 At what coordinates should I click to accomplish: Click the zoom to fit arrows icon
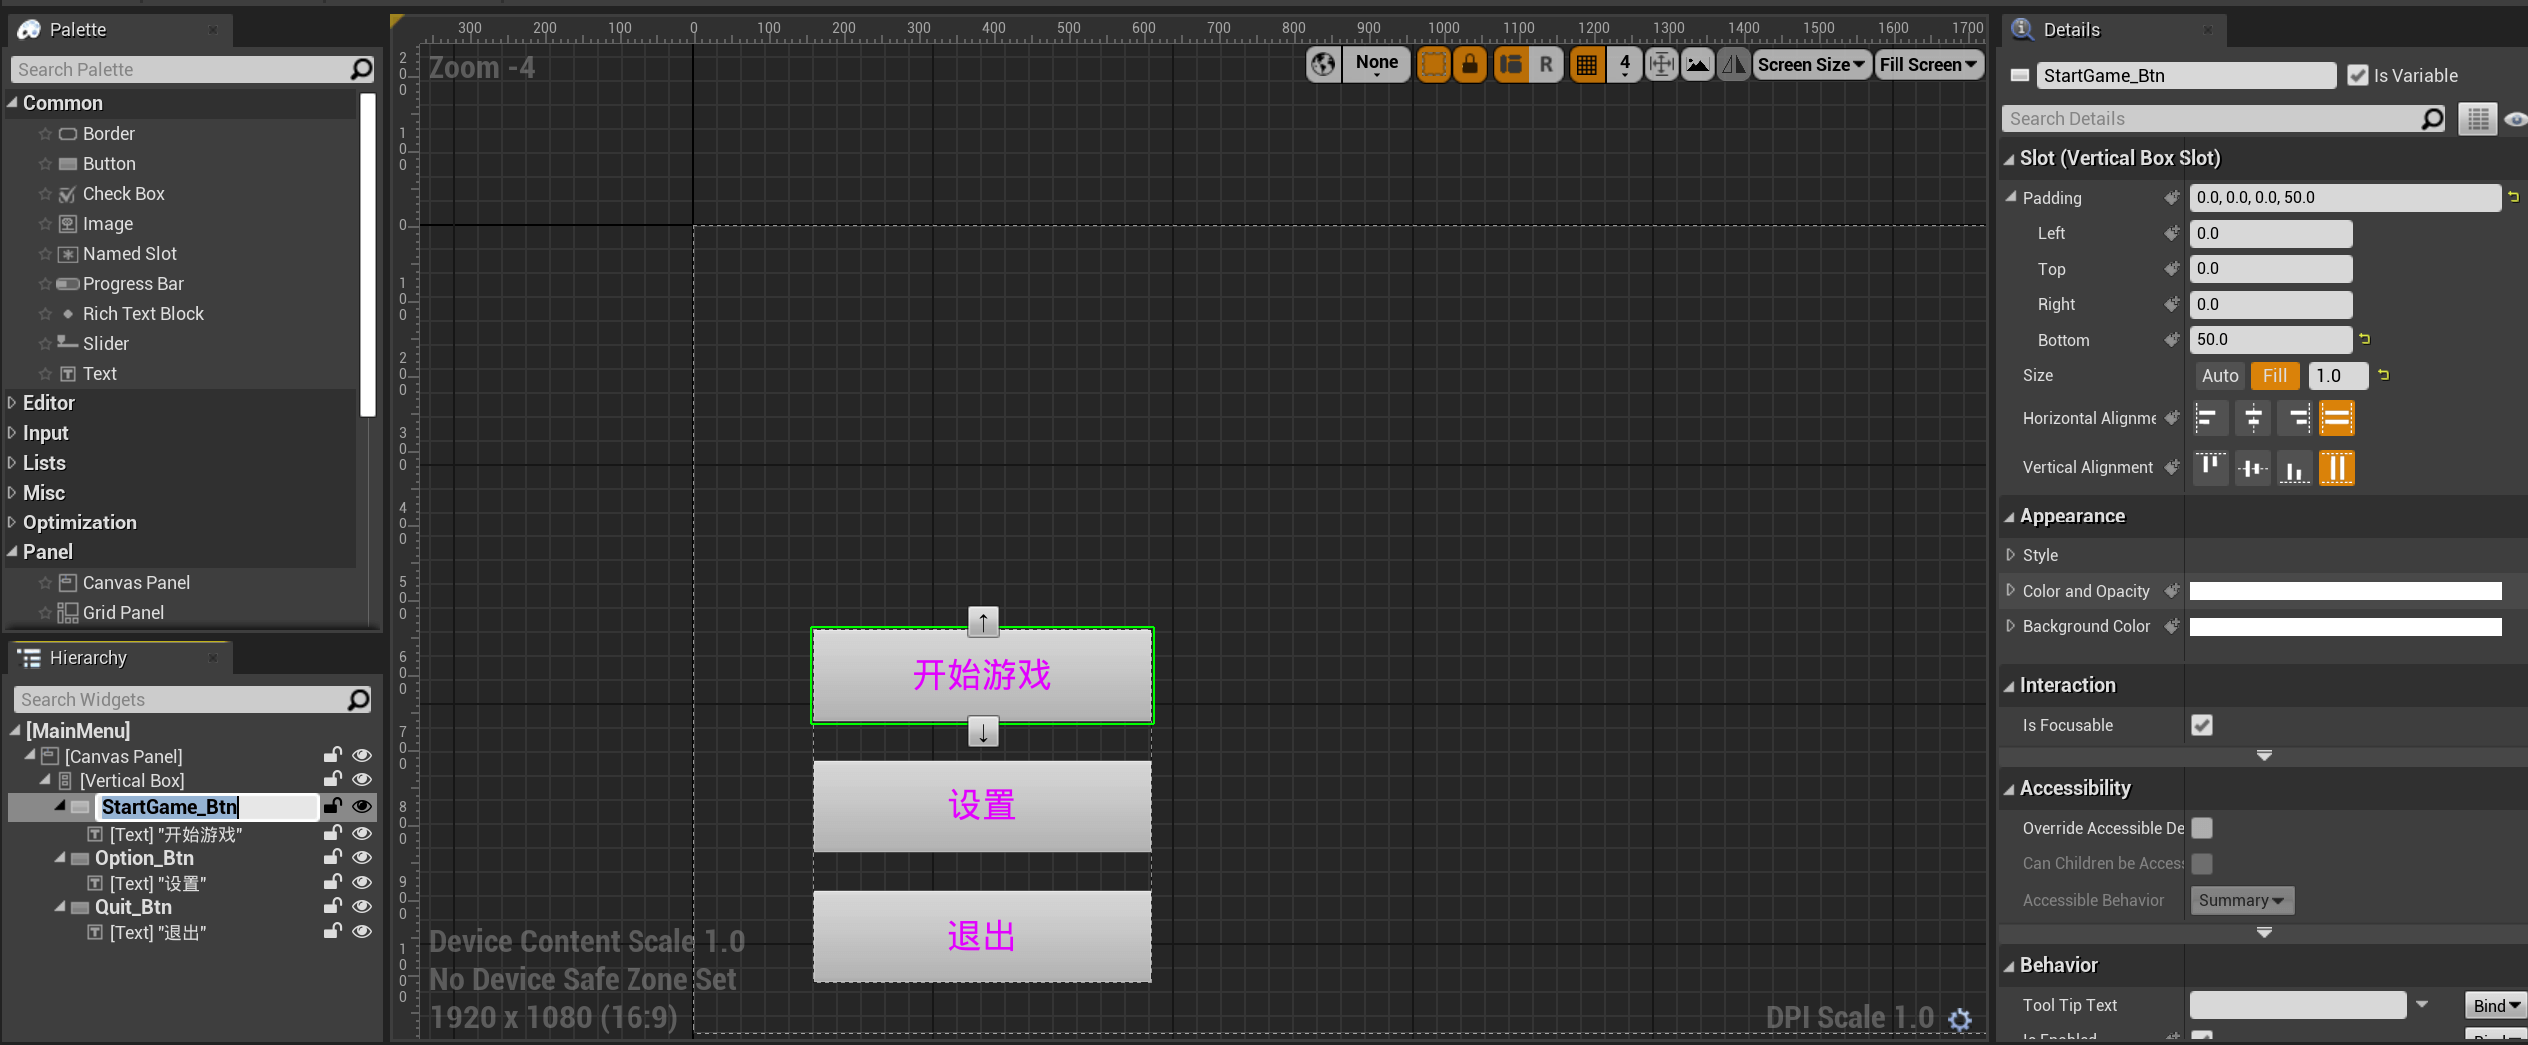tap(1661, 65)
